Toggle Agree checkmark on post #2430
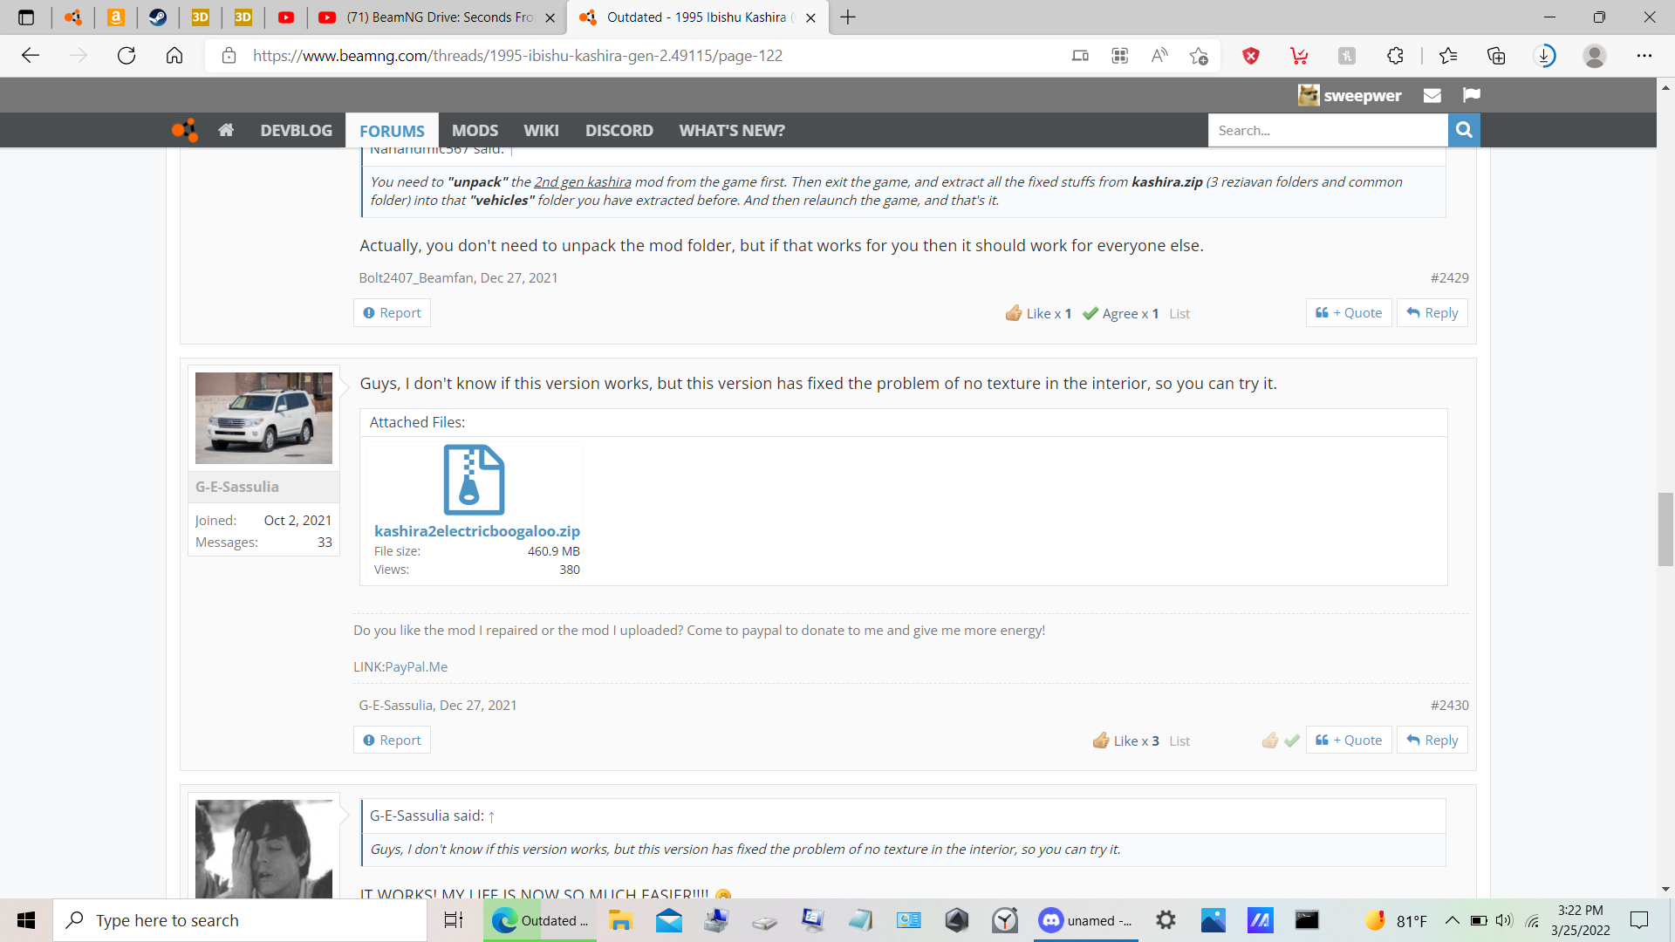This screenshot has height=942, width=1675. point(1292,741)
